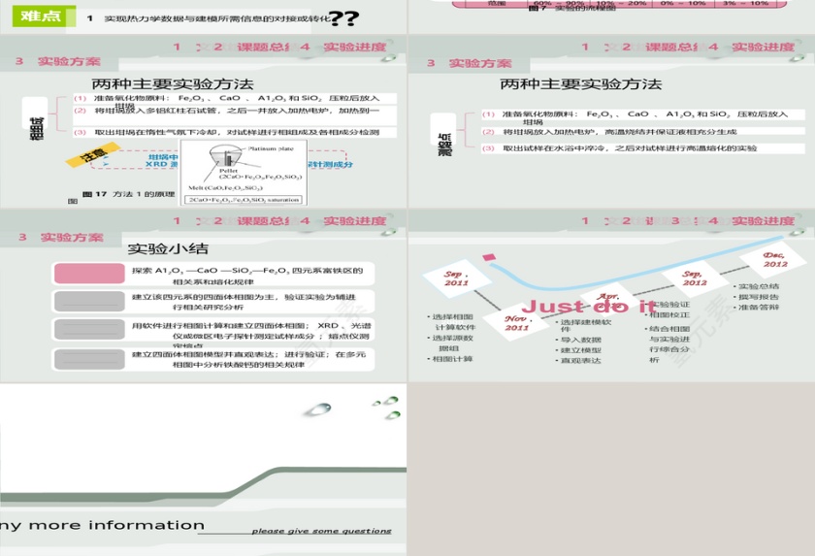The width and height of the screenshot is (815, 556).
Task: Select the 撰写报告 bullet
Action: click(x=756, y=297)
